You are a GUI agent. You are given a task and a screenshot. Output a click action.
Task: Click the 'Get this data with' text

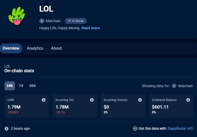(x=152, y=129)
